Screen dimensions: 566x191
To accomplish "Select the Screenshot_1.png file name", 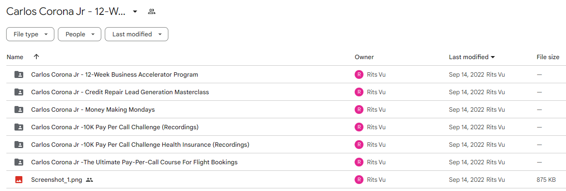I will click(57, 180).
